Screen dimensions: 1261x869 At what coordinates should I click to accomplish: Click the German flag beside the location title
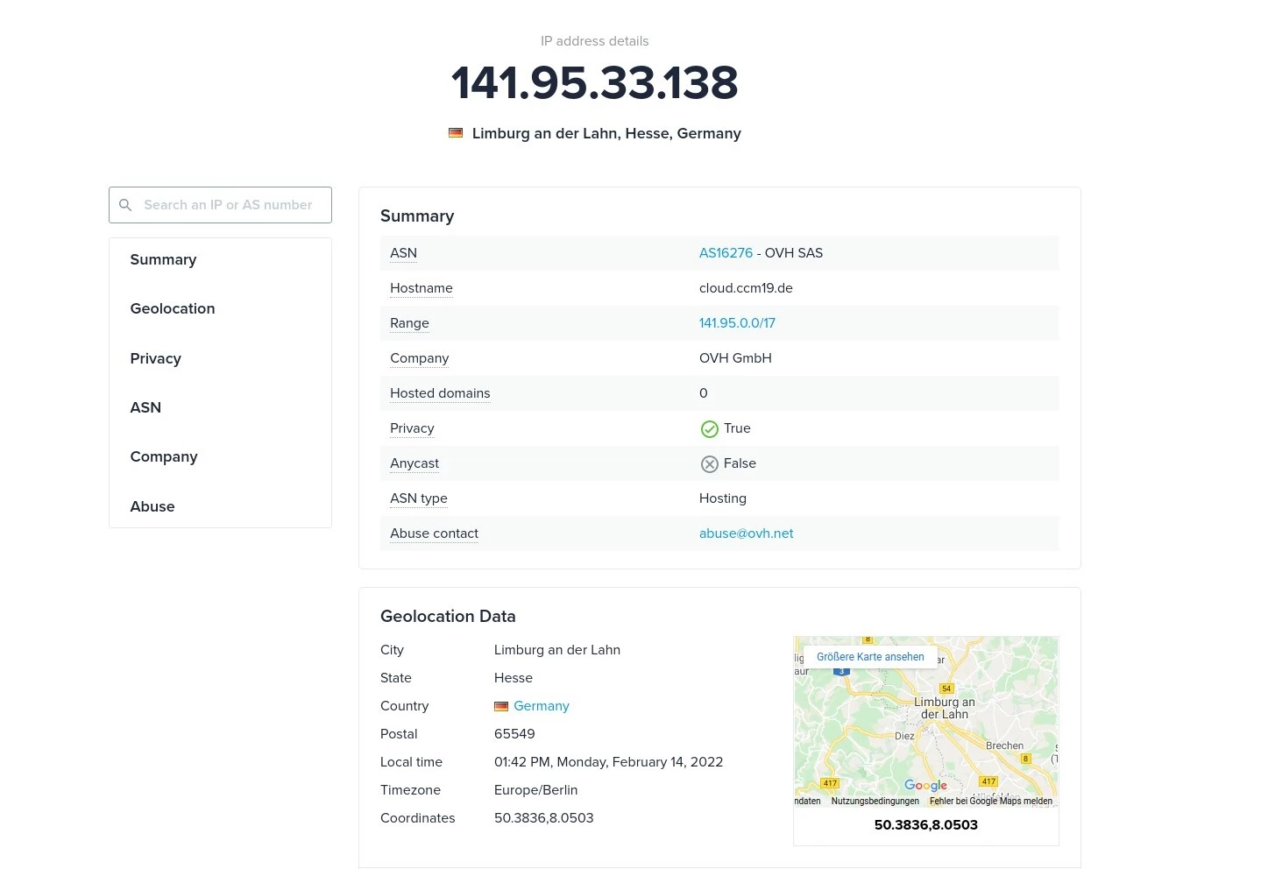tap(456, 133)
